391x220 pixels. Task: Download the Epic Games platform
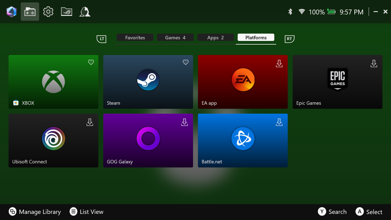click(374, 64)
